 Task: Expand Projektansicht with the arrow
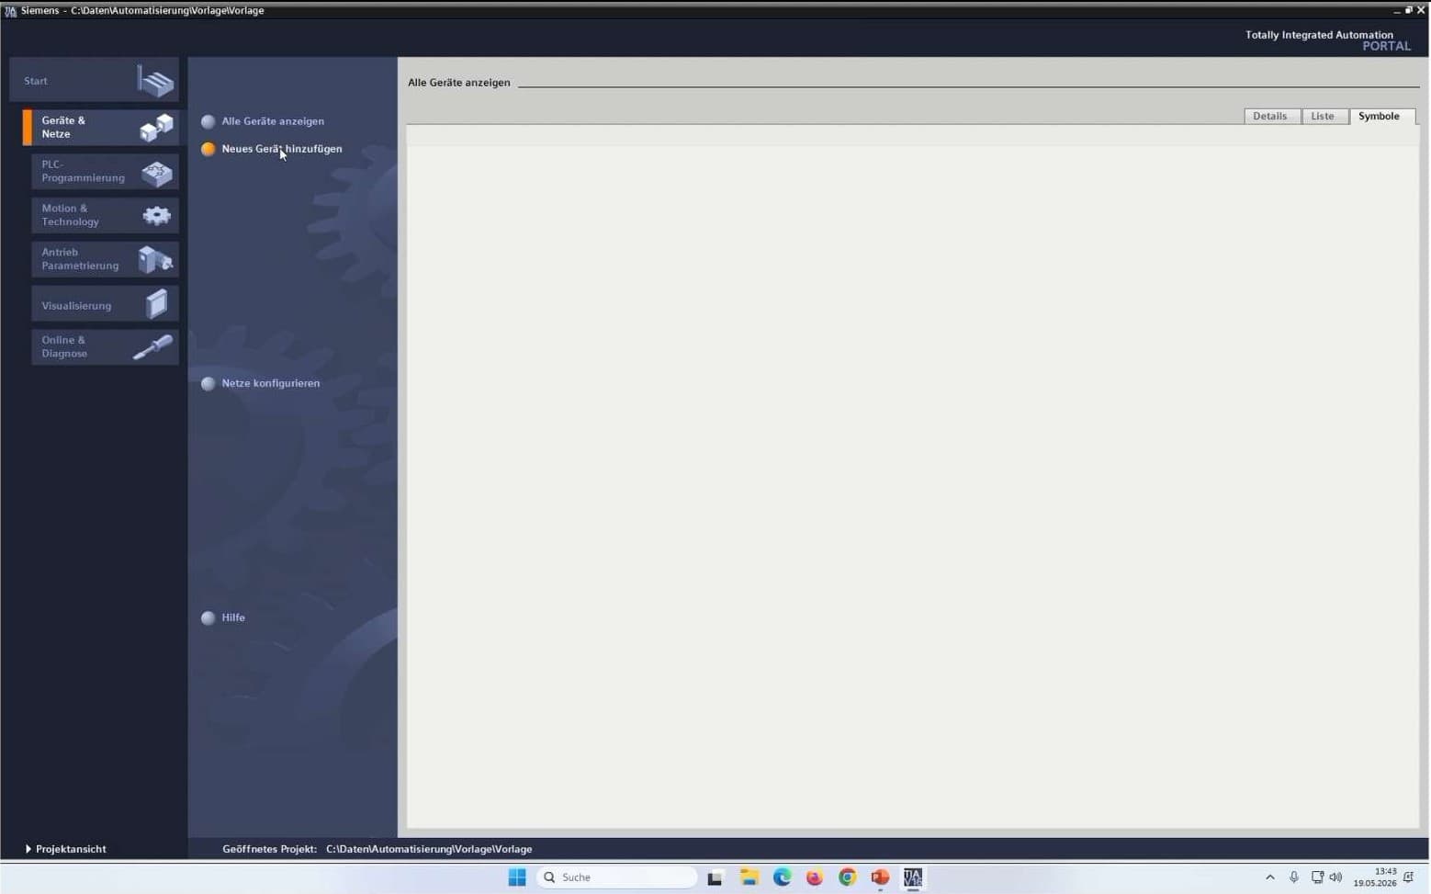coord(28,849)
